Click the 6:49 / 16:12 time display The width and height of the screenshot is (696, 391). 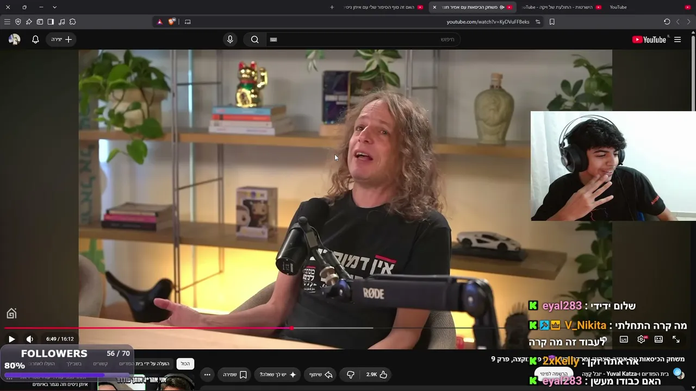tap(60, 339)
